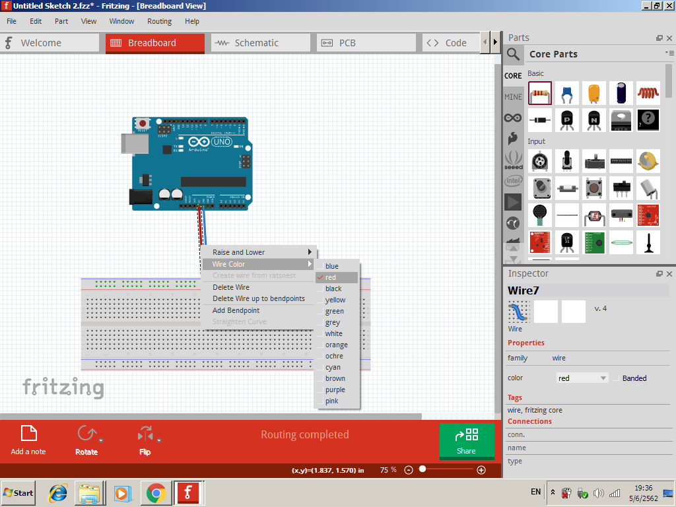This screenshot has height=507, width=676.
Task: Open the Inspector color dropdown
Action: pos(582,378)
